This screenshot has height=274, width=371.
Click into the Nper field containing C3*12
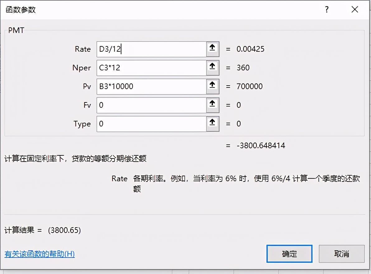click(152, 68)
